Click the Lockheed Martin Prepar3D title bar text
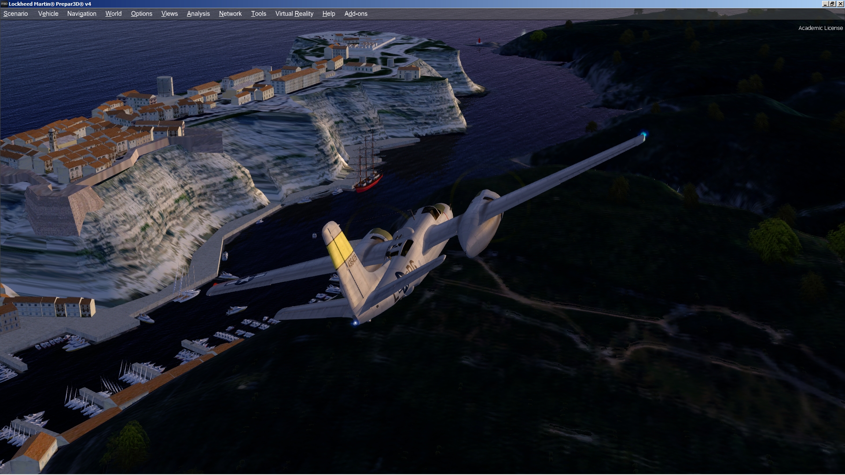 coord(50,4)
